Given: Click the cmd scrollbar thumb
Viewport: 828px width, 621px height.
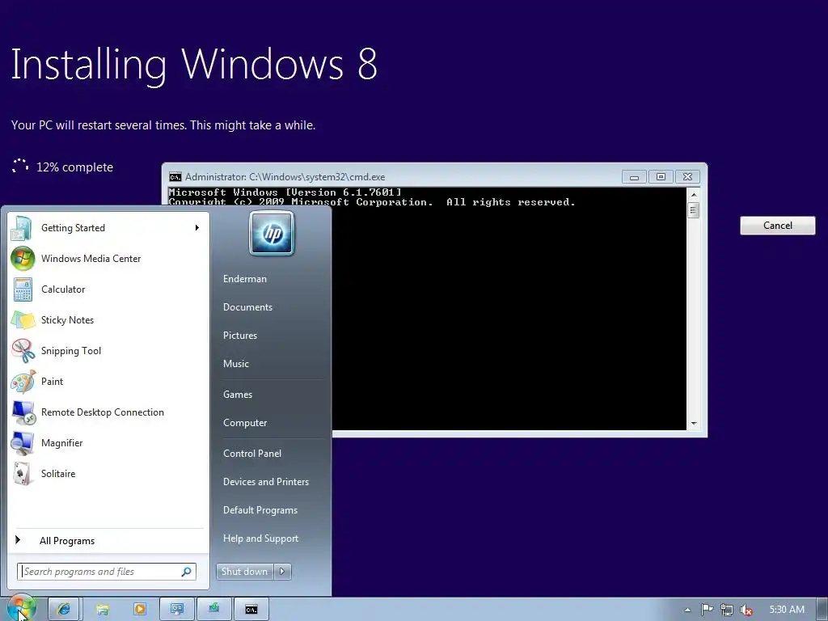Looking at the screenshot, I should pos(694,211).
